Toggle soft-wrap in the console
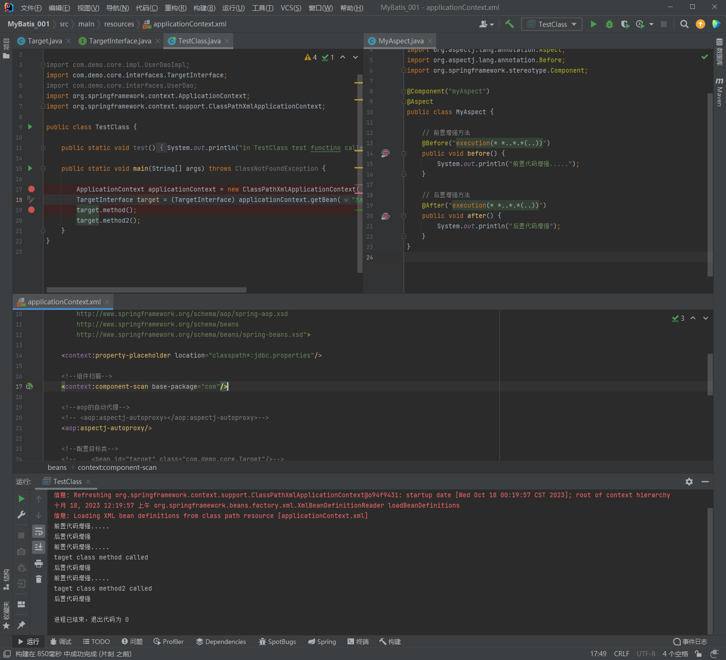Image resolution: width=726 pixels, height=660 pixels. click(x=39, y=532)
